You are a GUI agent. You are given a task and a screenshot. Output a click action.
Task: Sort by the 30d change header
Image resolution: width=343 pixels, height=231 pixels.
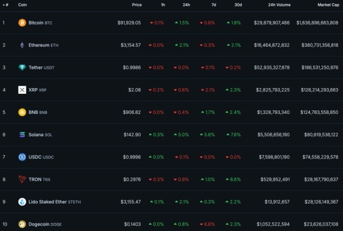coord(237,5)
